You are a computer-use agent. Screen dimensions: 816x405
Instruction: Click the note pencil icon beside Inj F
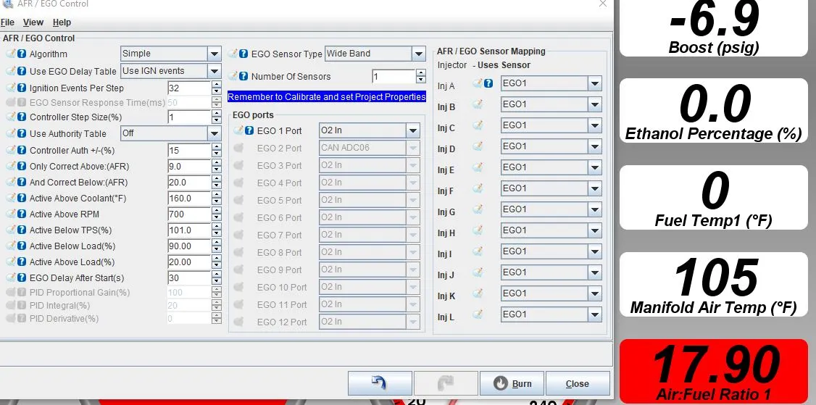pyautogui.click(x=478, y=188)
